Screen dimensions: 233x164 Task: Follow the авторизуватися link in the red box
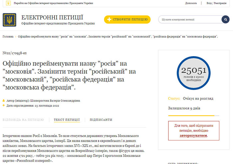tap(193, 135)
